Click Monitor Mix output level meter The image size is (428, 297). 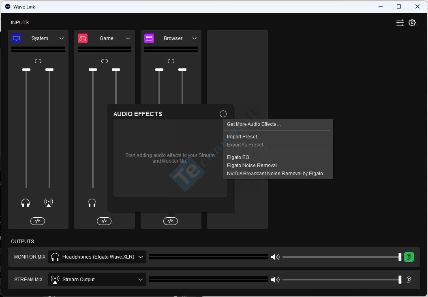point(208,257)
